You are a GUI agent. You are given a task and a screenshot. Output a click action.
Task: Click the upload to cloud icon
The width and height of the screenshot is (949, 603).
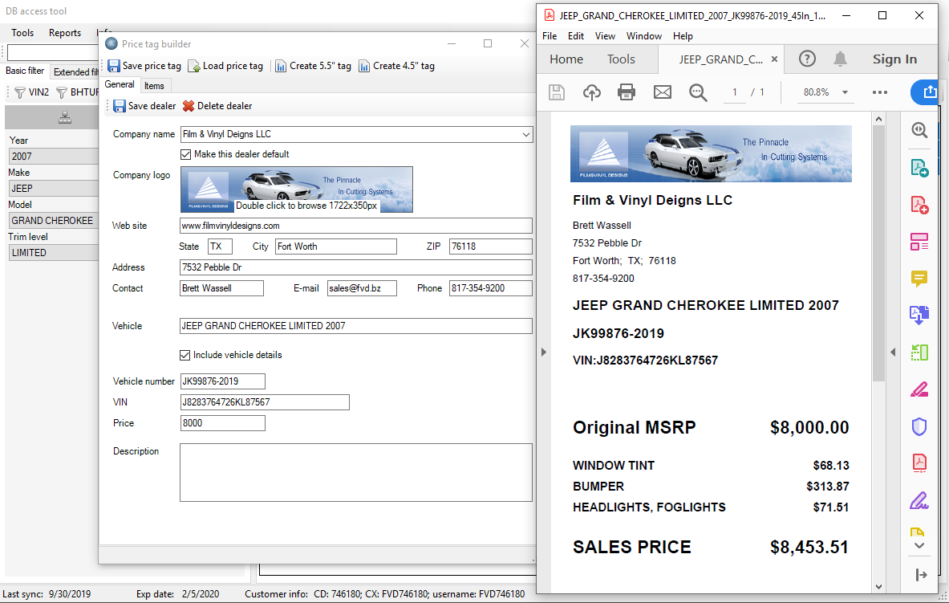click(x=591, y=92)
